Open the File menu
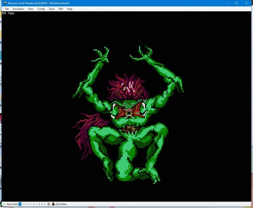Screen dimensions: 253x208 (7, 9)
